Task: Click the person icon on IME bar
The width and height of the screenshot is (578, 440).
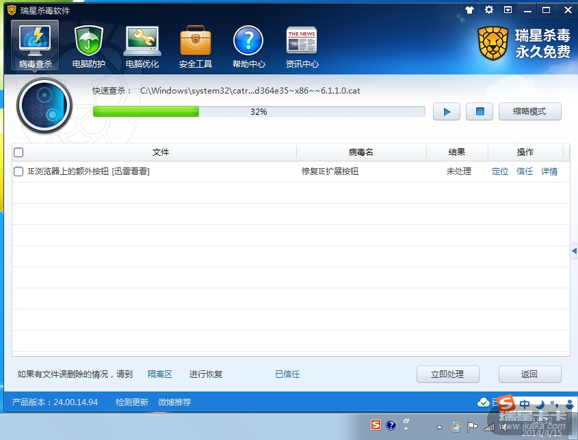Action: tap(570, 404)
